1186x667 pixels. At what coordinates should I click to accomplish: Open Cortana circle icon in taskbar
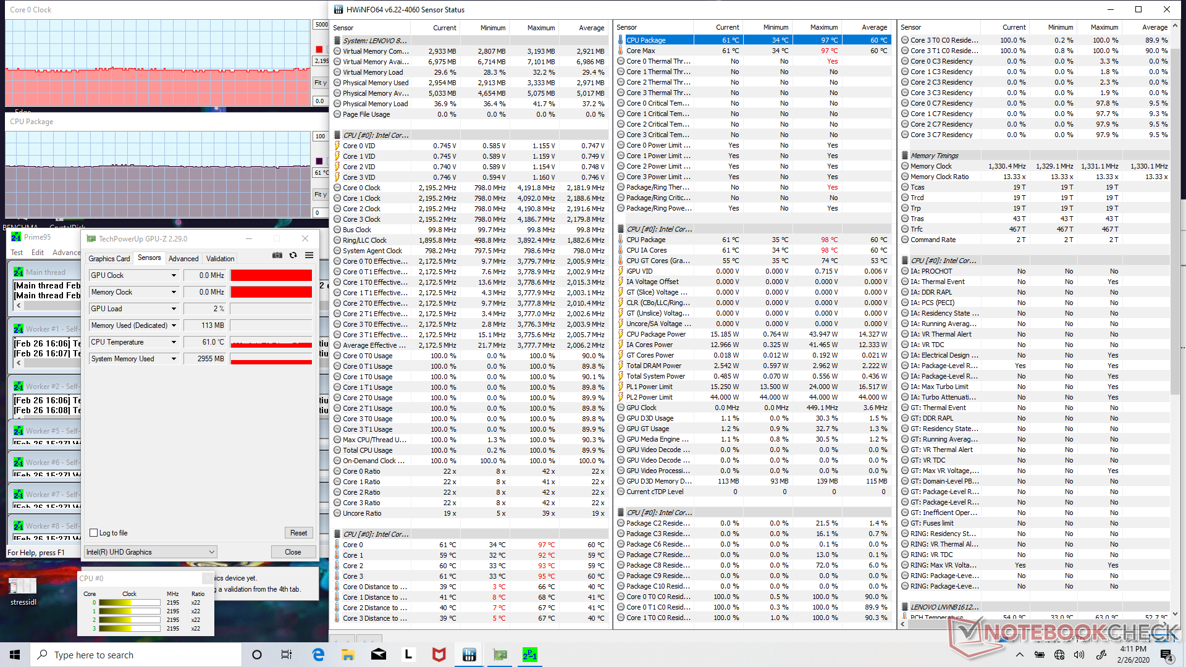(x=257, y=655)
